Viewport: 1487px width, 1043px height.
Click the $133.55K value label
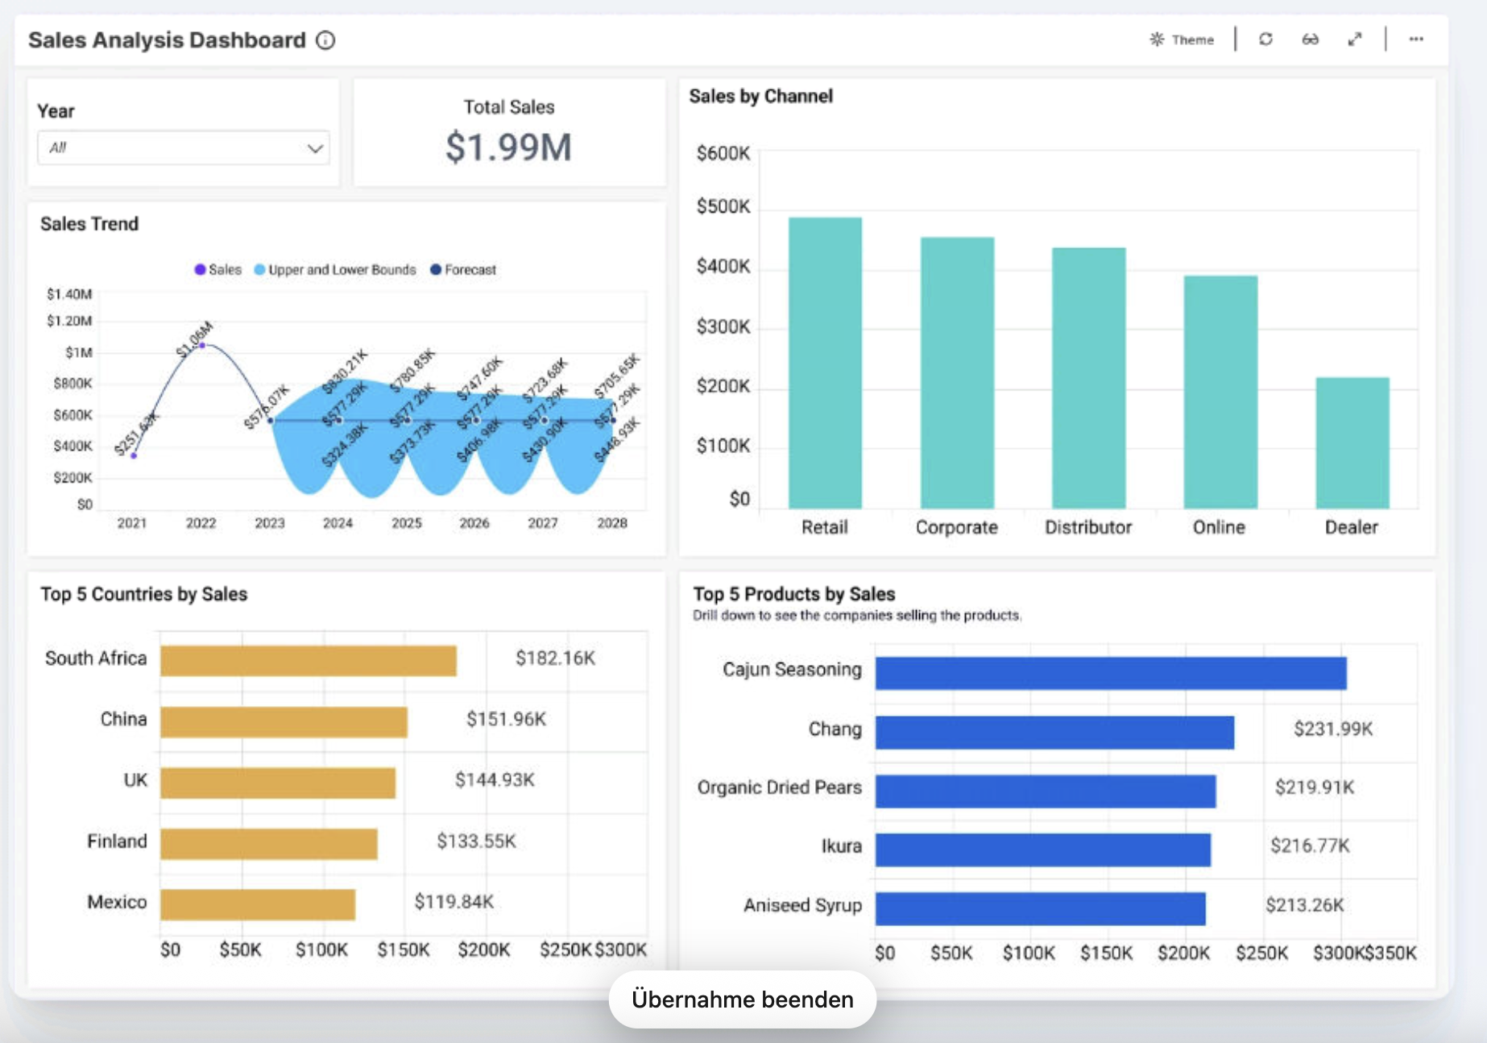pos(476,841)
